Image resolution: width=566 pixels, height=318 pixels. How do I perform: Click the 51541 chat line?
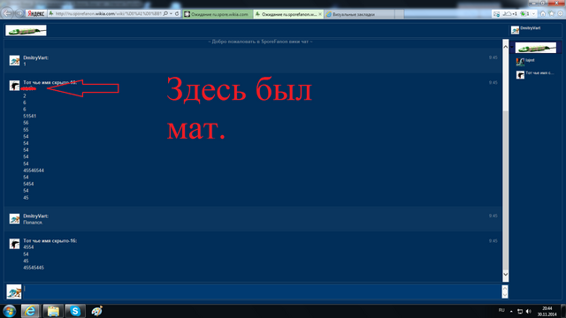29,116
